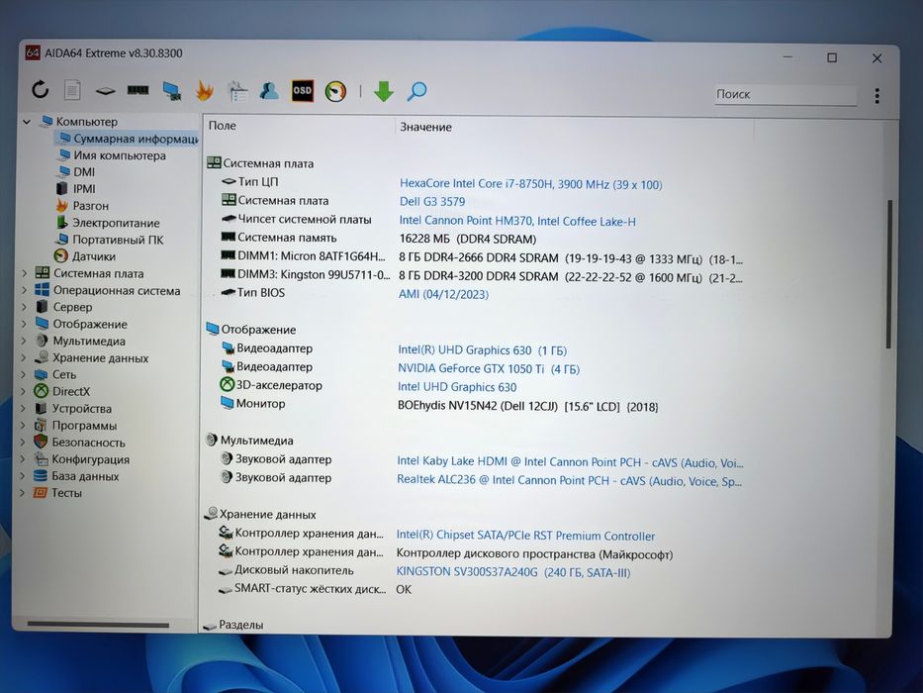Open Intel Chipset SATA/PCIe RST Controller link
Screen dimensions: 923x693
coord(525,536)
